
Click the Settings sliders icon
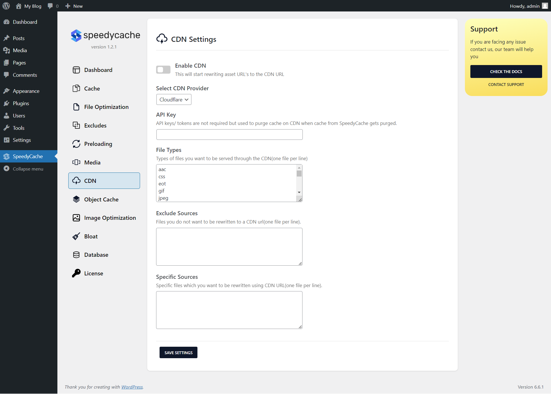[x=6, y=140]
